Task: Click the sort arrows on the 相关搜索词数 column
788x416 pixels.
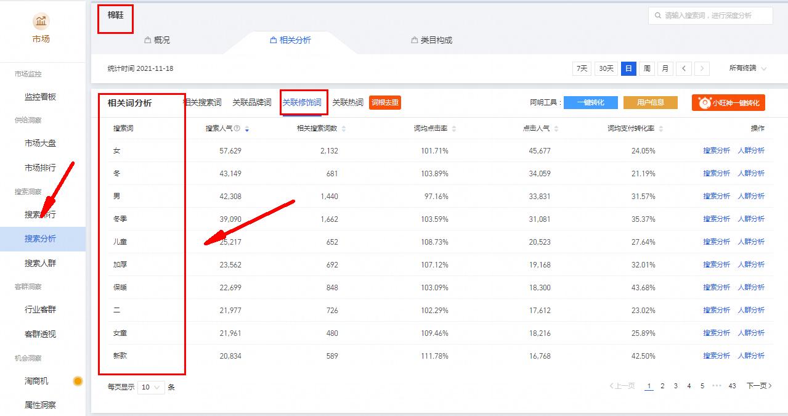Action: (344, 128)
